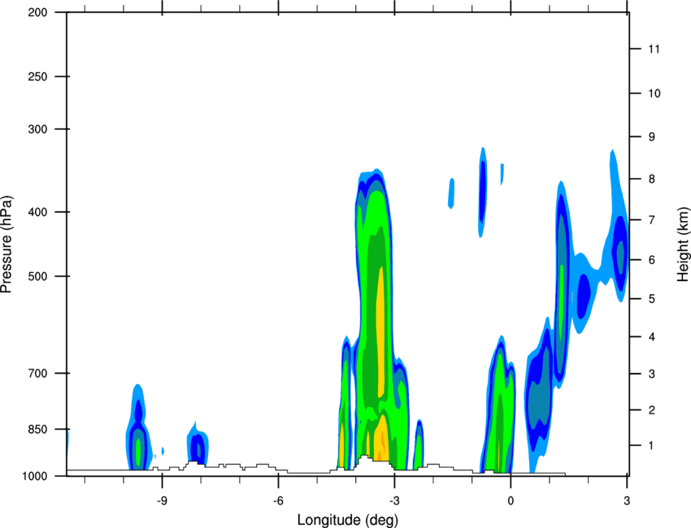Click the 700 pressure tick label

click(x=37, y=373)
